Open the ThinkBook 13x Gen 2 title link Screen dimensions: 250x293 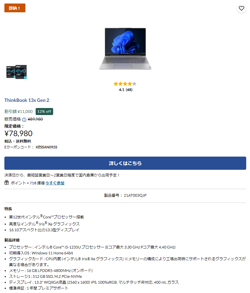27,100
